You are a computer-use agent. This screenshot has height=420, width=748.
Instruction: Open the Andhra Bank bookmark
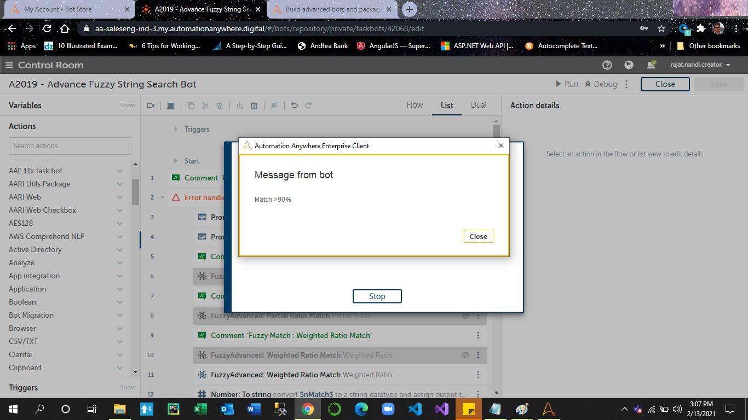[x=323, y=46]
